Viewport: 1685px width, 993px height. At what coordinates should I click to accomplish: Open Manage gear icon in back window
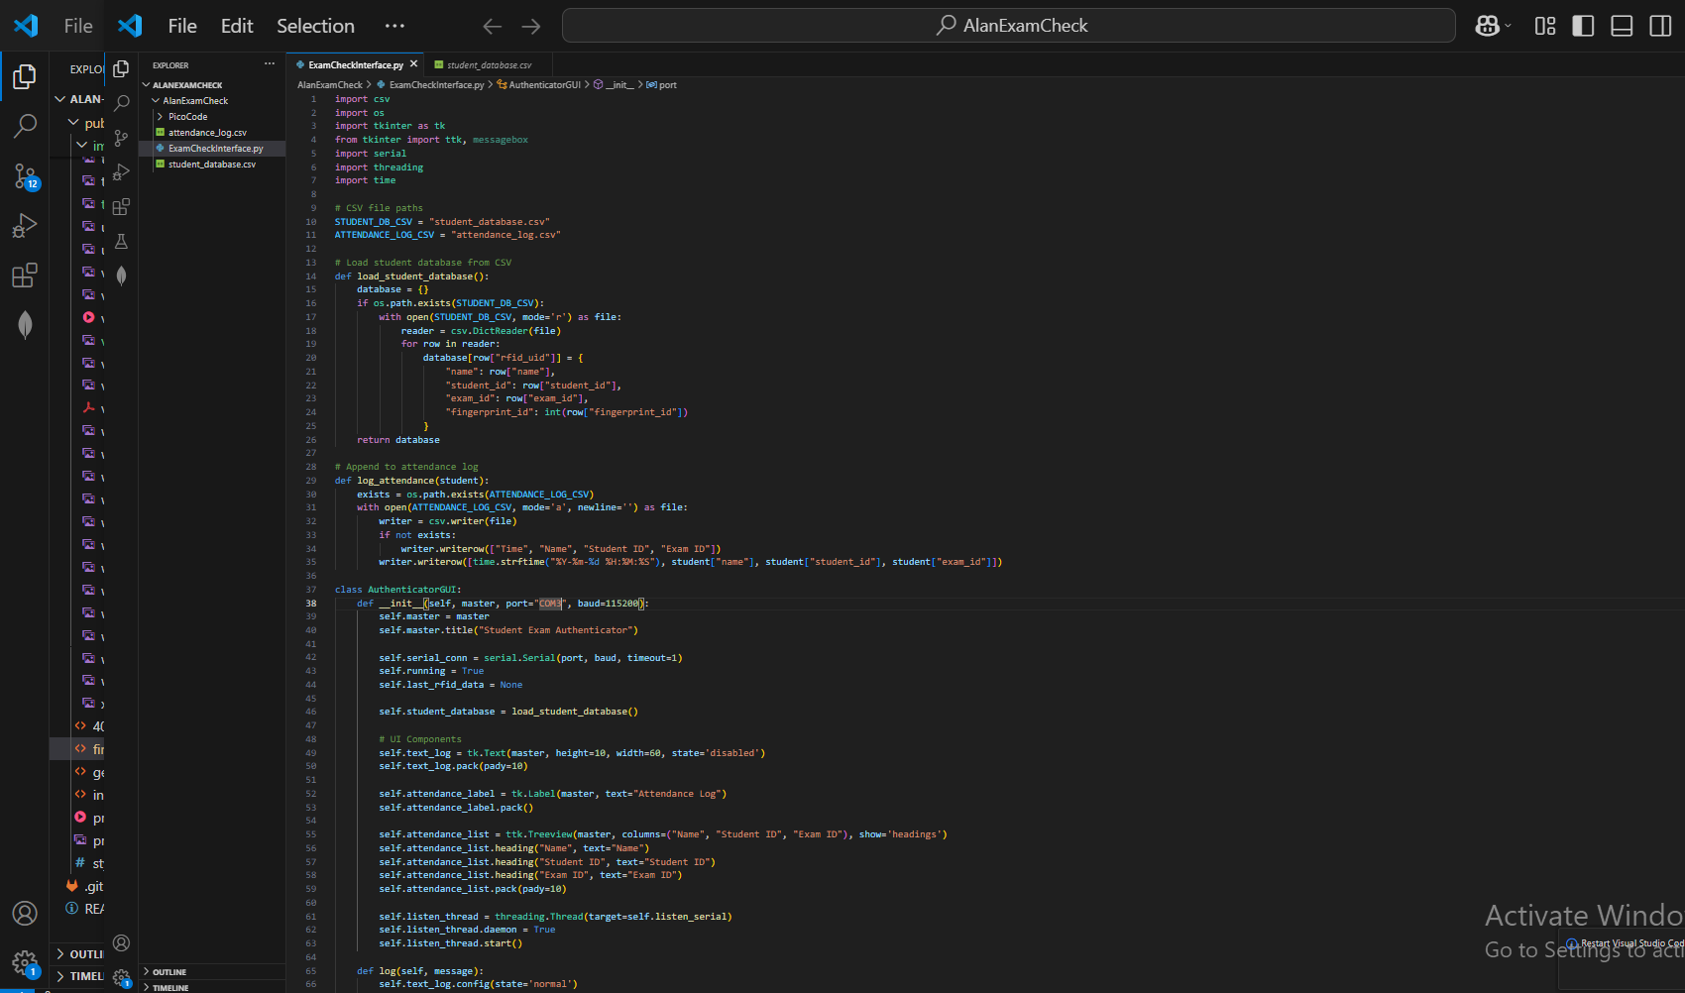click(25, 962)
